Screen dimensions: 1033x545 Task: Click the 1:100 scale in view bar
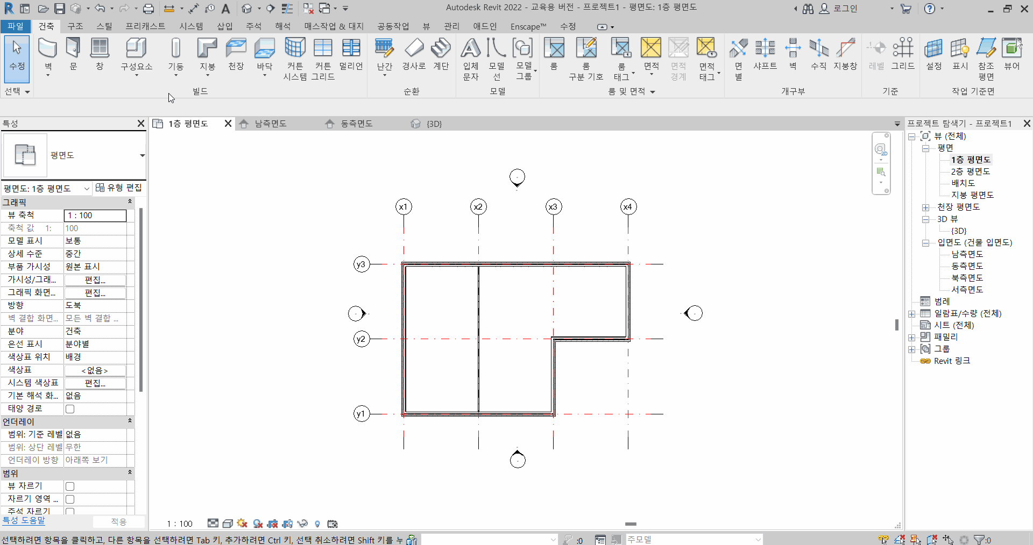tap(180, 524)
